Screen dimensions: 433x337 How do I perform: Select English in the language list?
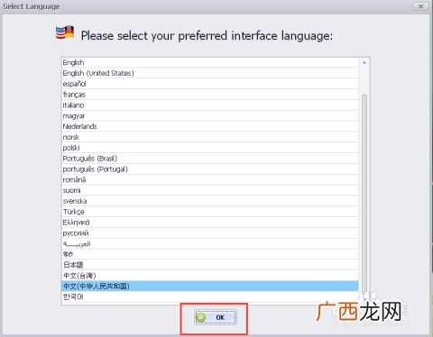210,62
